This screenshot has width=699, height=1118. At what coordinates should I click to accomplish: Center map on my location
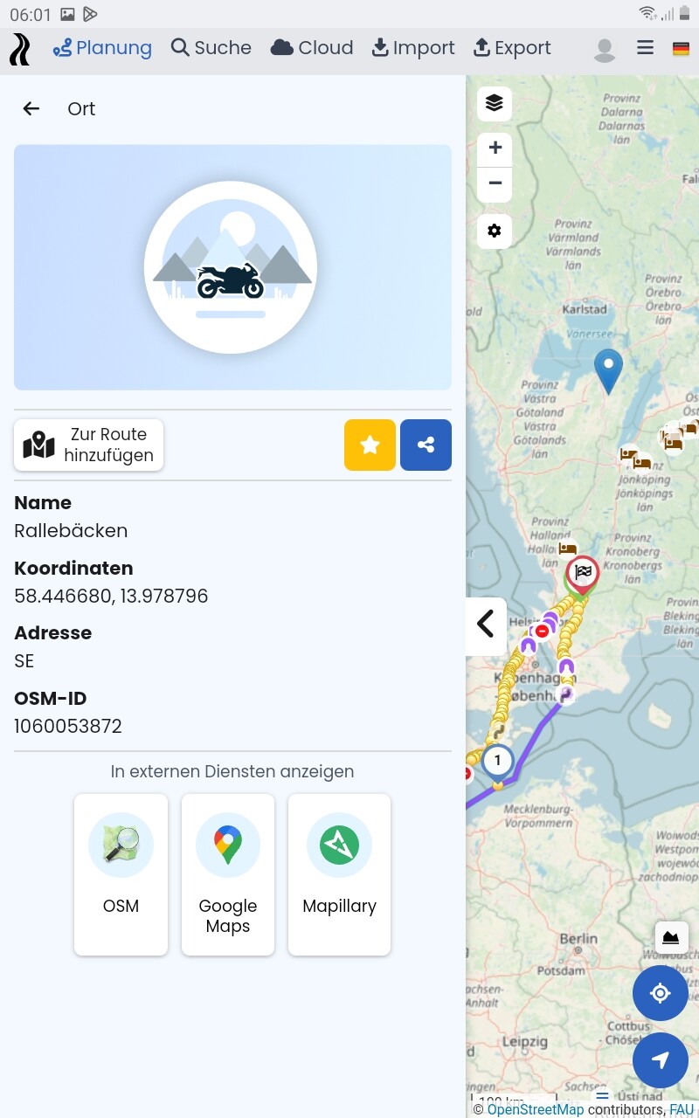tap(661, 993)
